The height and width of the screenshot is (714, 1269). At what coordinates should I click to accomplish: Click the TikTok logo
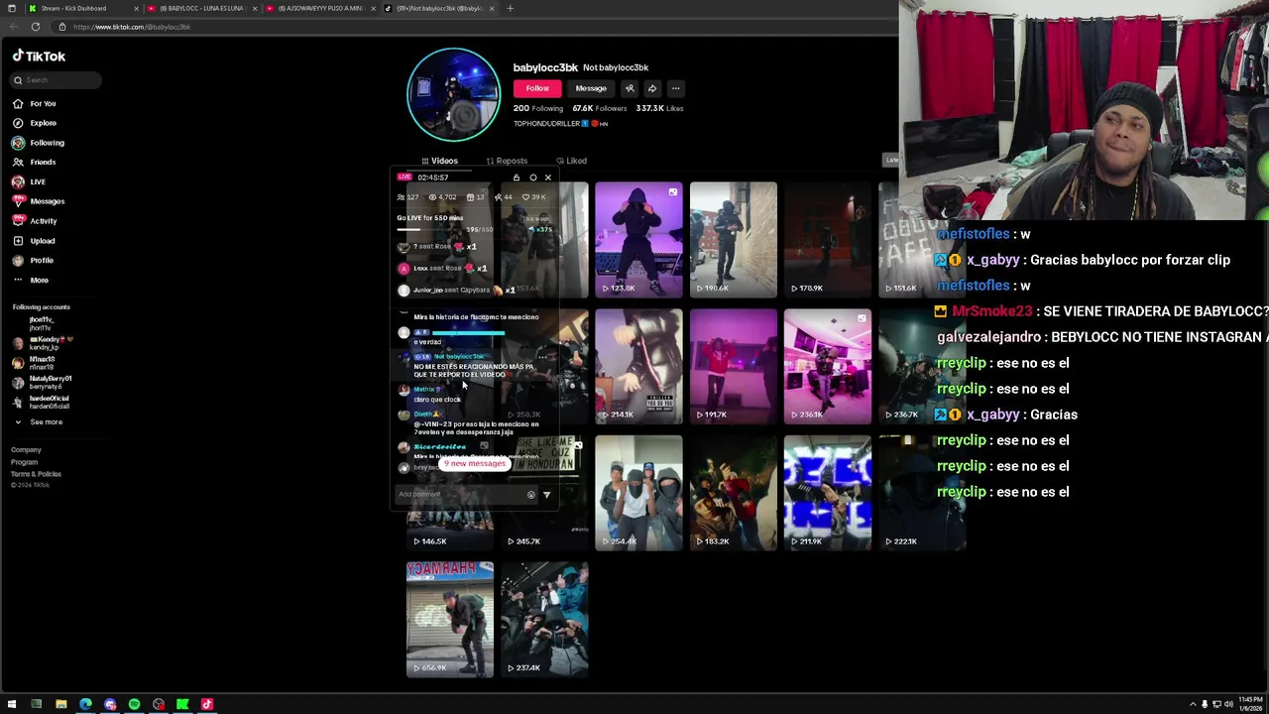[x=40, y=57]
